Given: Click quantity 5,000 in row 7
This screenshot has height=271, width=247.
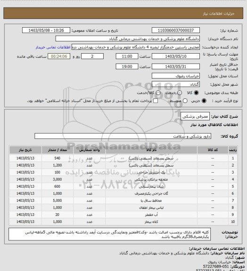Looking at the screenshot, I should tap(58, 200).
